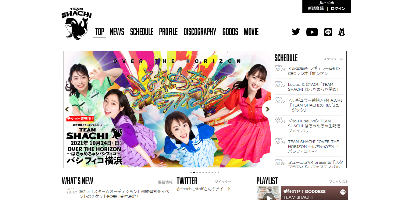Play the playlist track
This screenshot has width=410, height=200.
click(x=269, y=197)
